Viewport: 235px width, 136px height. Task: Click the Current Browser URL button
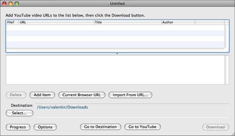tap(82, 95)
